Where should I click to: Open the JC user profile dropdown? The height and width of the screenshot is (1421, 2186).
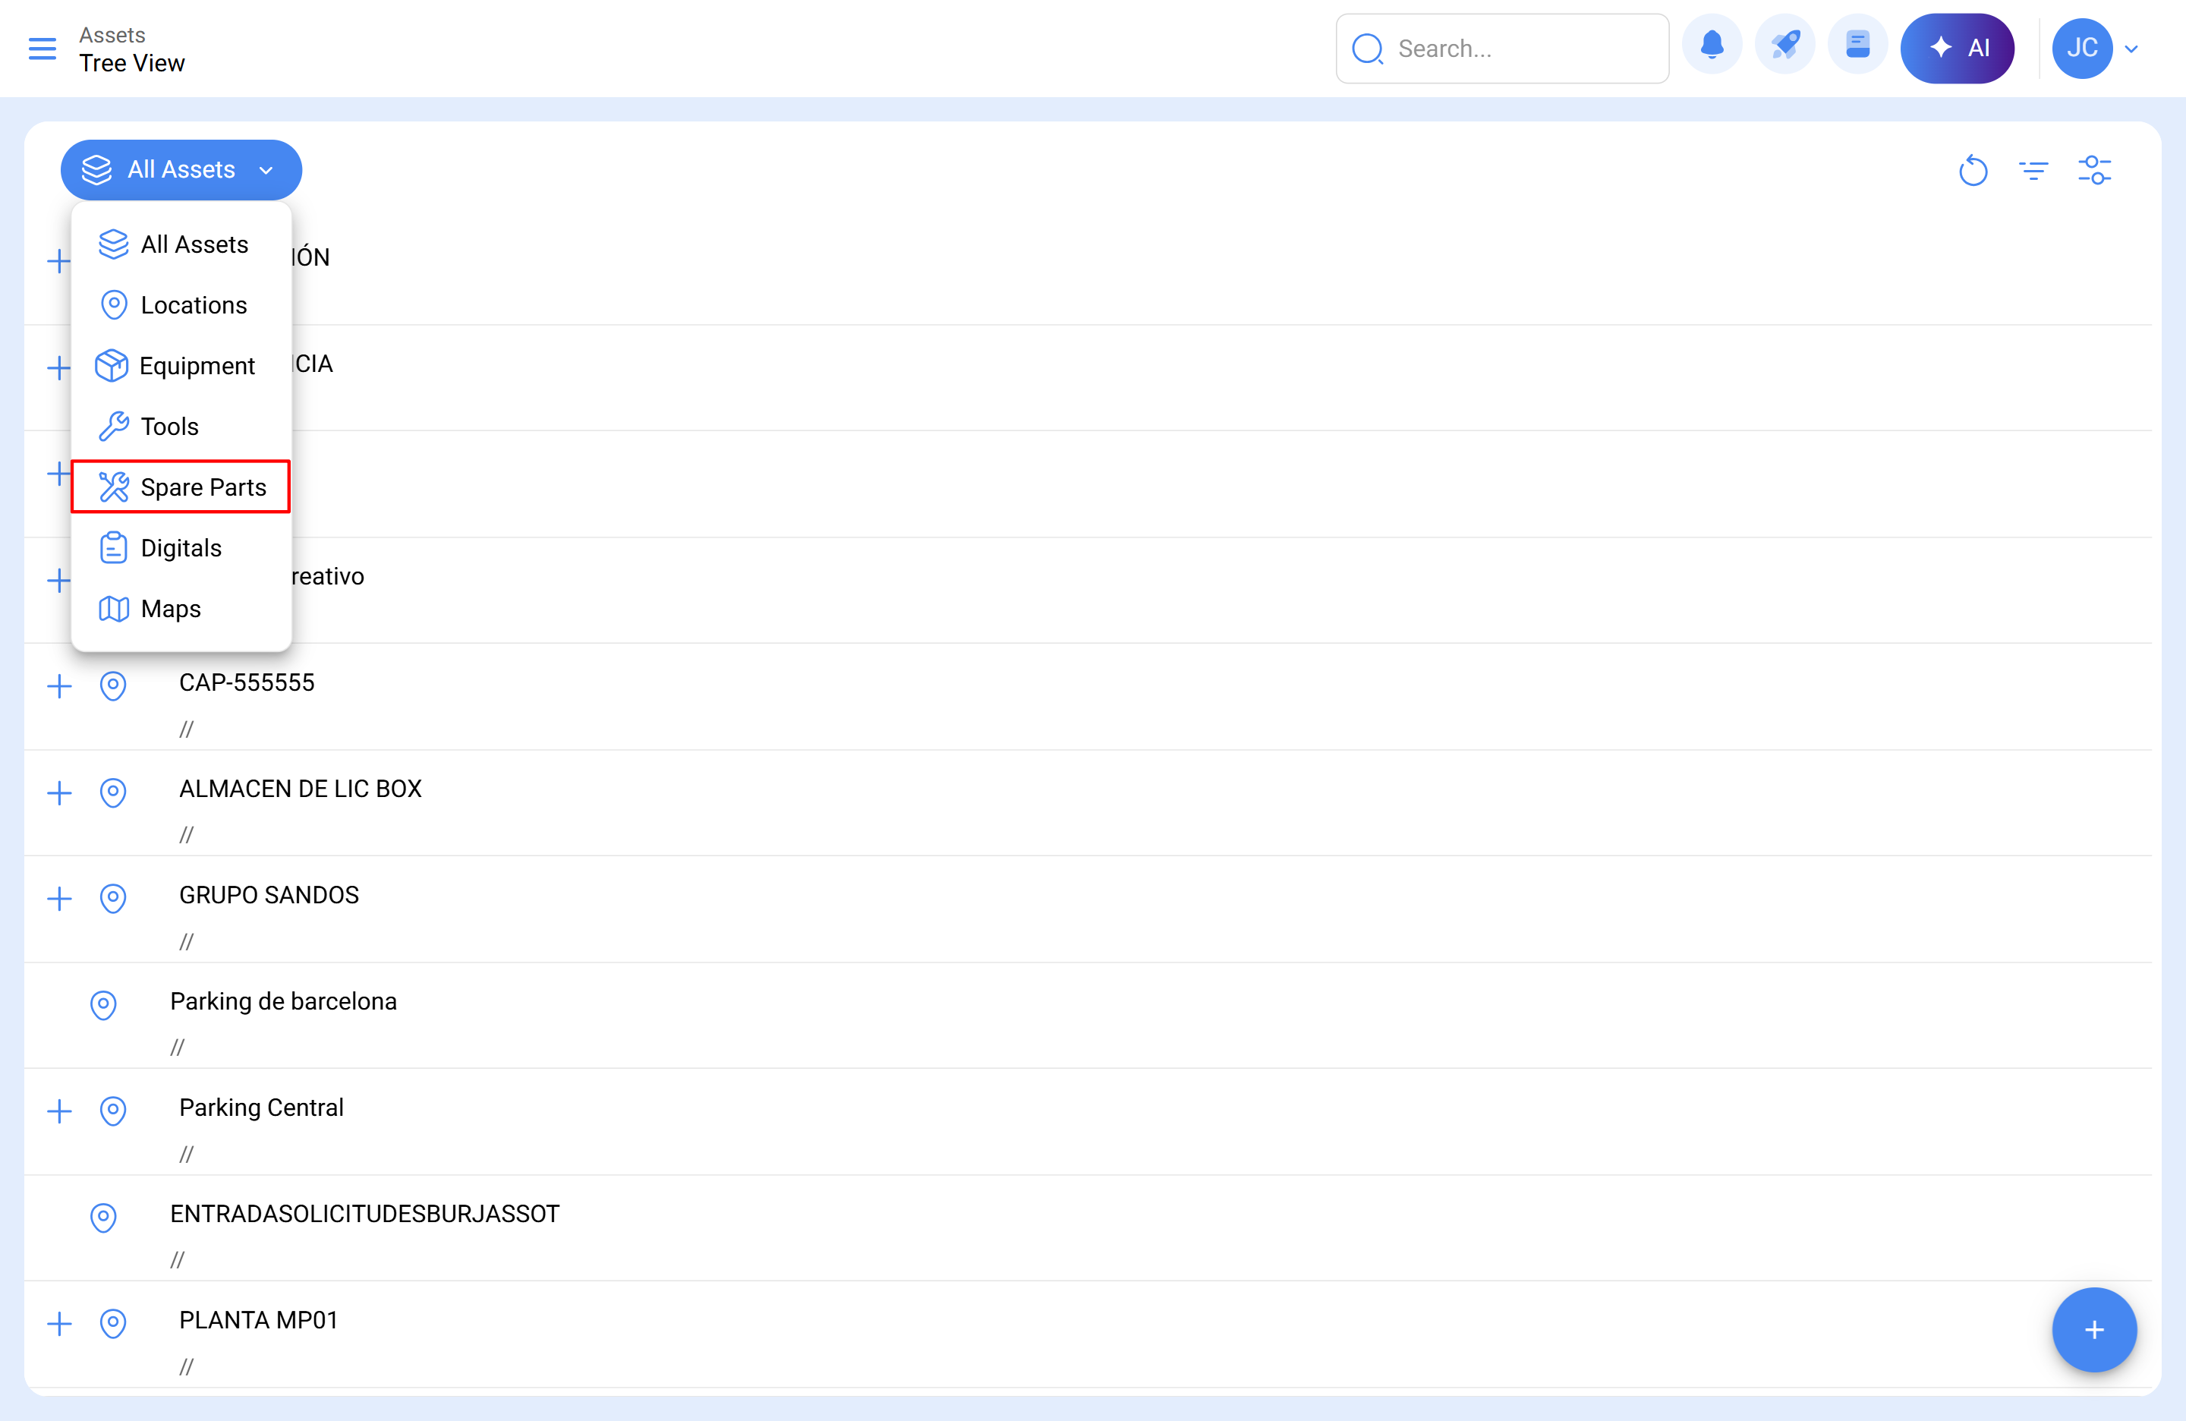pos(2096,49)
